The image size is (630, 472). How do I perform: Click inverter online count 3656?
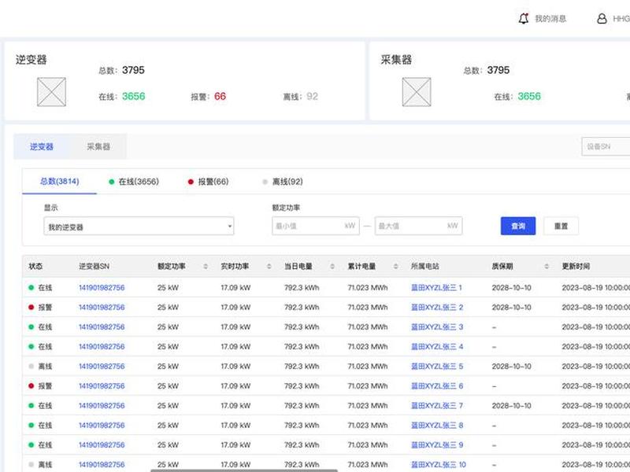coord(133,96)
